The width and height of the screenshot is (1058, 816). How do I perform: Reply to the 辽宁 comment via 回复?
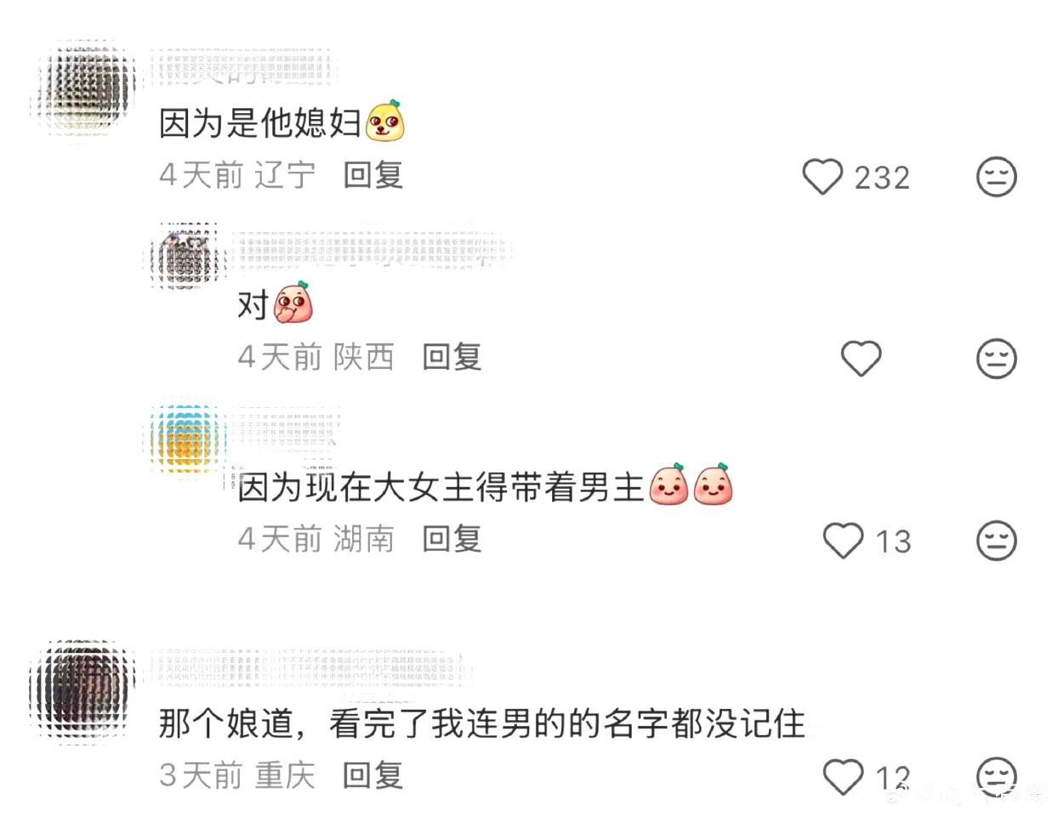[x=373, y=176]
